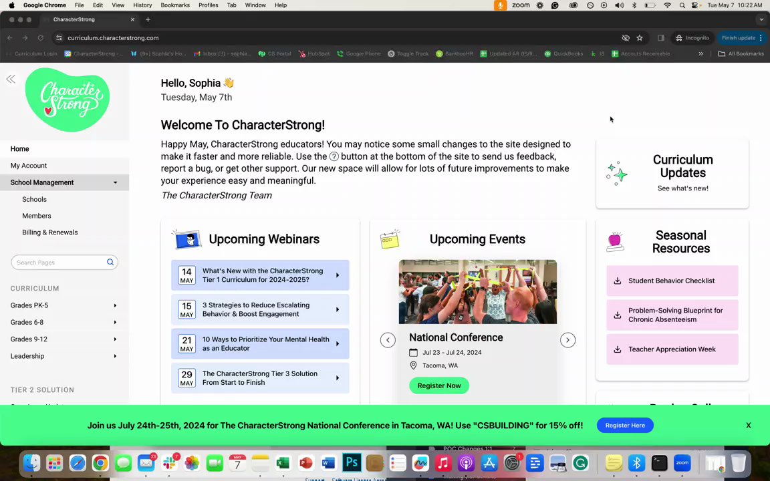Open the BambooHR bookmark

coord(455,53)
